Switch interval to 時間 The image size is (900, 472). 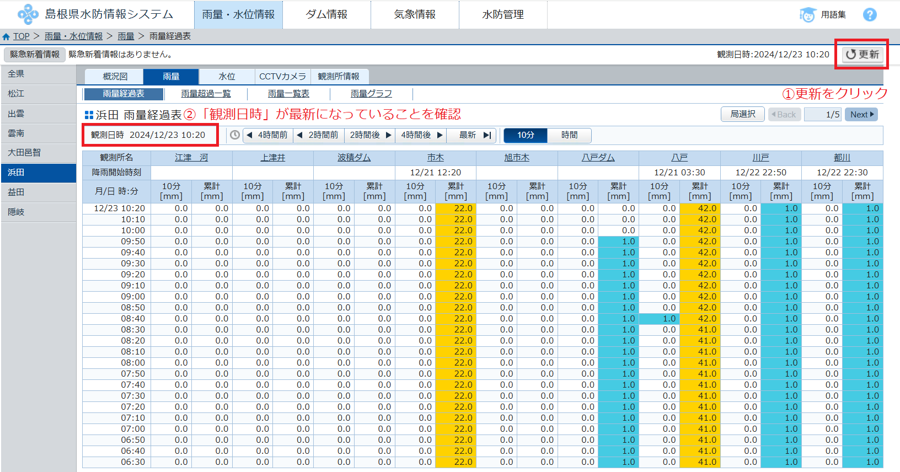click(x=570, y=135)
